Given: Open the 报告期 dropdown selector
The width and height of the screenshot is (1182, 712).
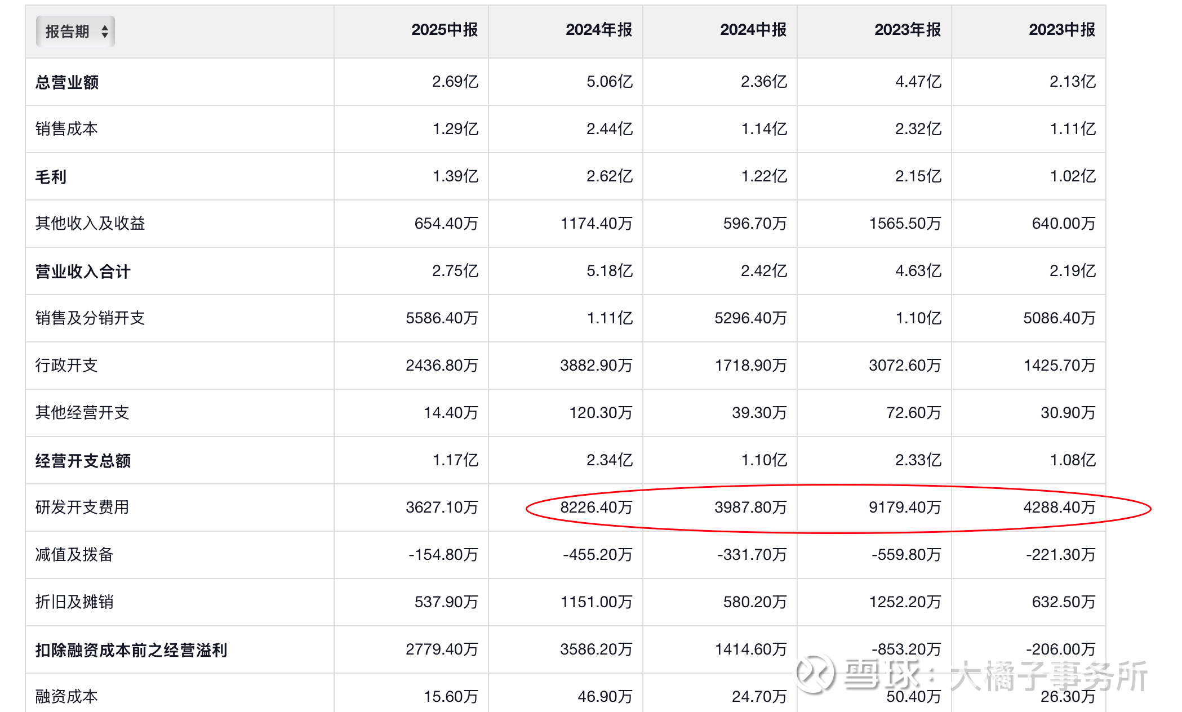Looking at the screenshot, I should click(68, 32).
